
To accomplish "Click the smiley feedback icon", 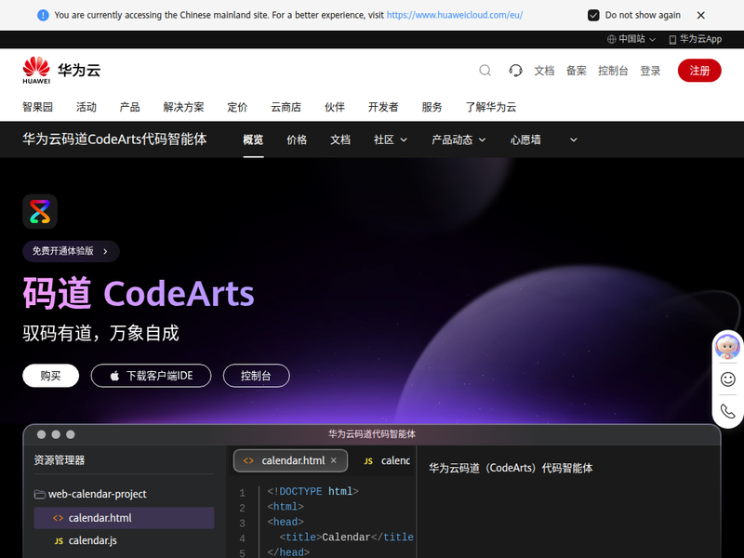I will (727, 379).
